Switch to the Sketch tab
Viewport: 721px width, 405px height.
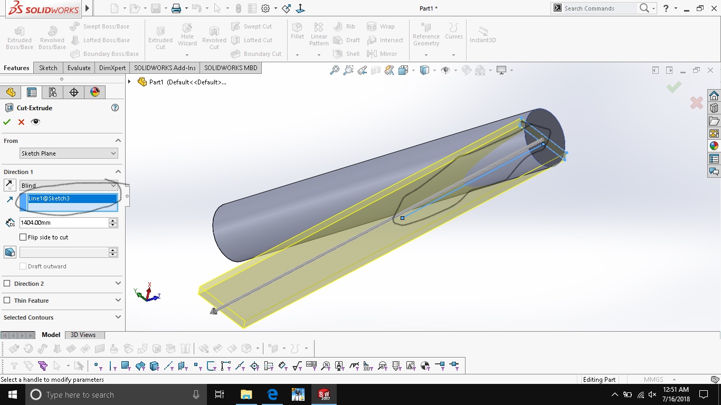(x=48, y=68)
